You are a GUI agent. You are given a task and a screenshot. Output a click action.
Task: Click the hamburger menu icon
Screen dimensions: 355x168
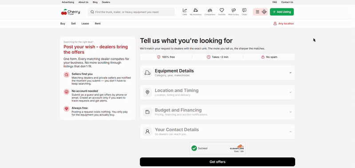coord(257,12)
